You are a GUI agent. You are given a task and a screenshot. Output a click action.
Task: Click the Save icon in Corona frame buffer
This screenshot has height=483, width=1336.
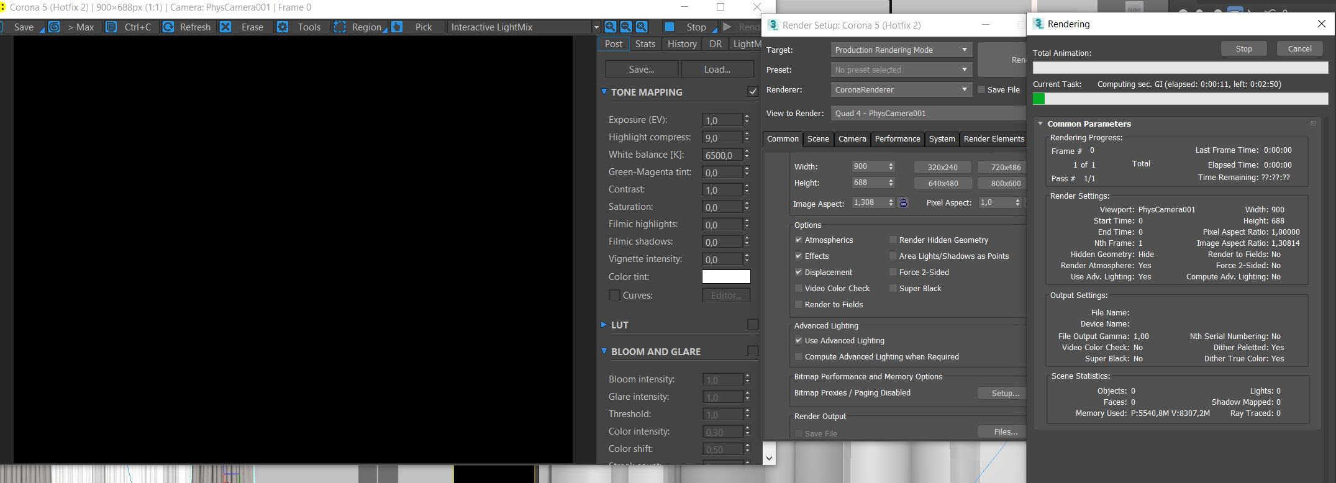click(2, 27)
